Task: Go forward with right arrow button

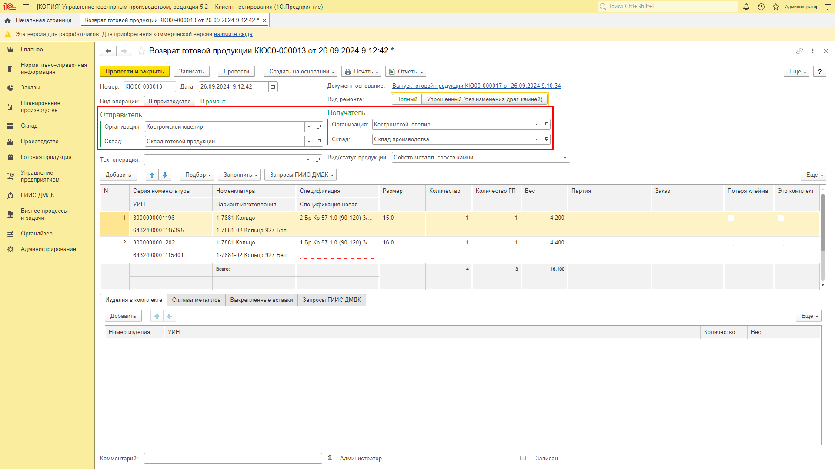Action: [x=124, y=51]
